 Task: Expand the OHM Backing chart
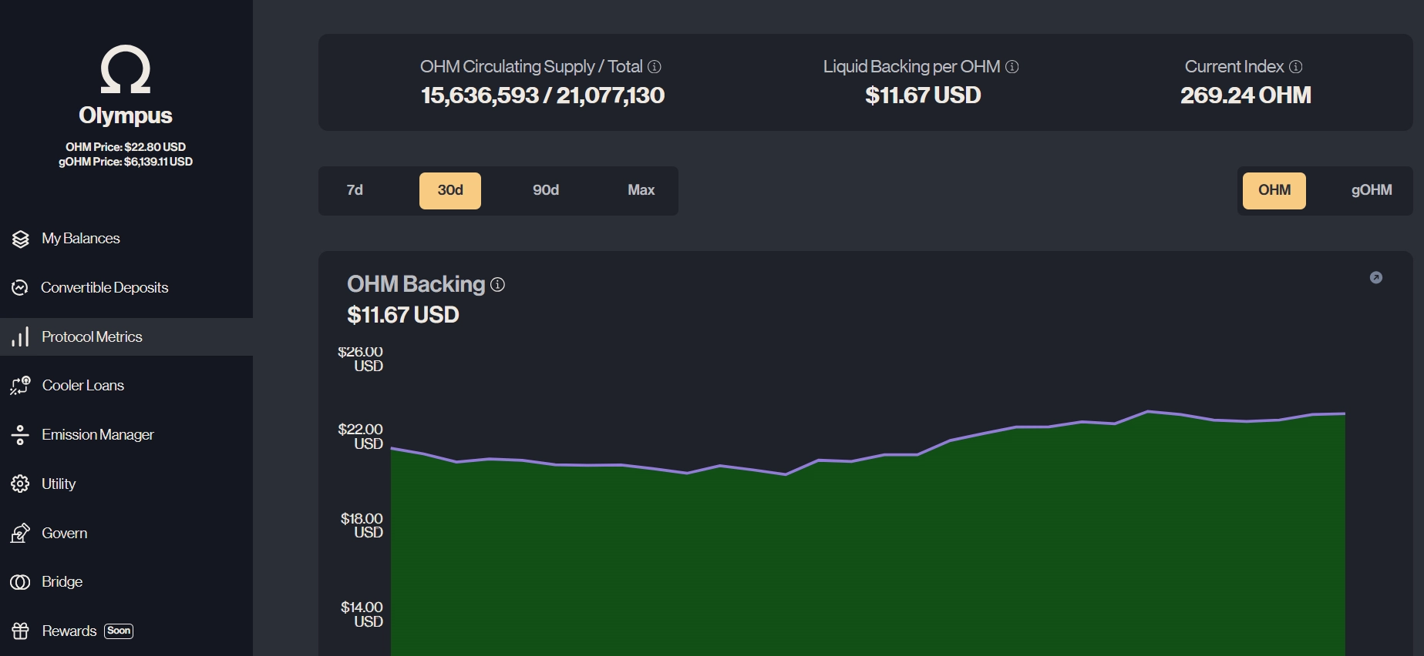pyautogui.click(x=1375, y=278)
